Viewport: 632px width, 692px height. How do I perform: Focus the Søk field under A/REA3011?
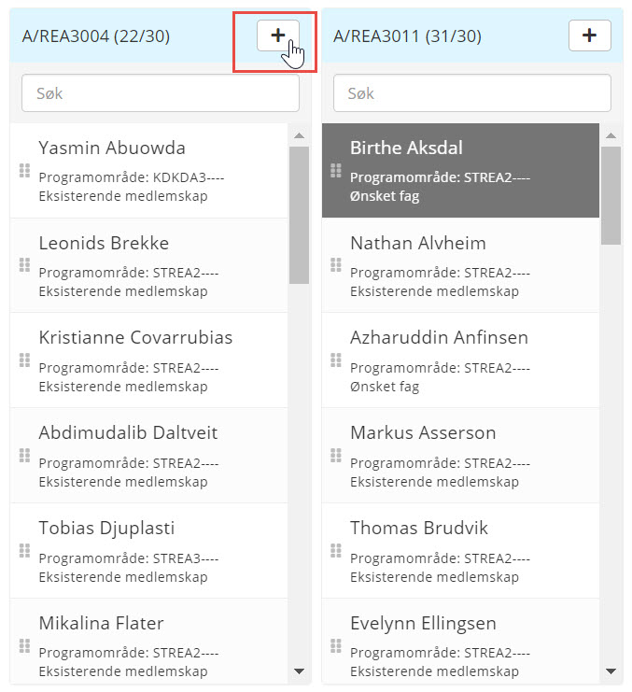click(x=472, y=93)
